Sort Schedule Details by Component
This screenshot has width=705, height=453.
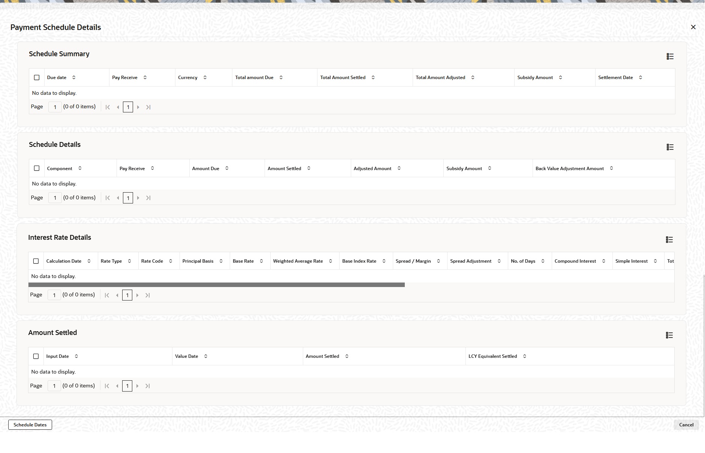pos(80,168)
